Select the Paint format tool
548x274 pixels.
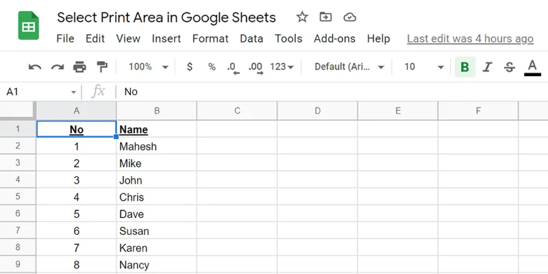(102, 66)
